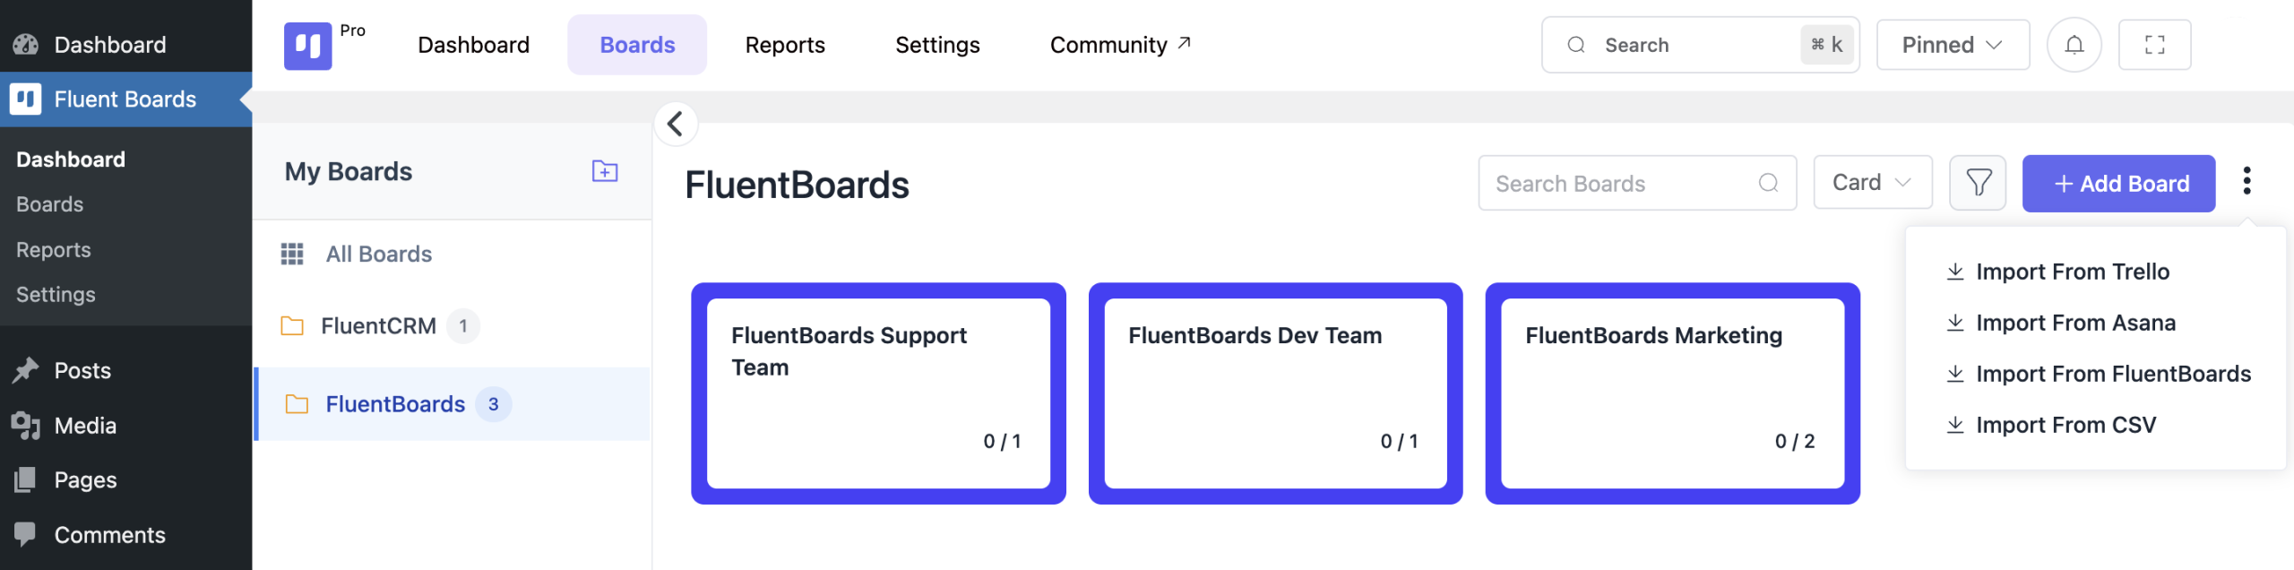This screenshot has width=2294, height=570.
Task: Open Posts in WordPress sidebar
Action: point(125,370)
